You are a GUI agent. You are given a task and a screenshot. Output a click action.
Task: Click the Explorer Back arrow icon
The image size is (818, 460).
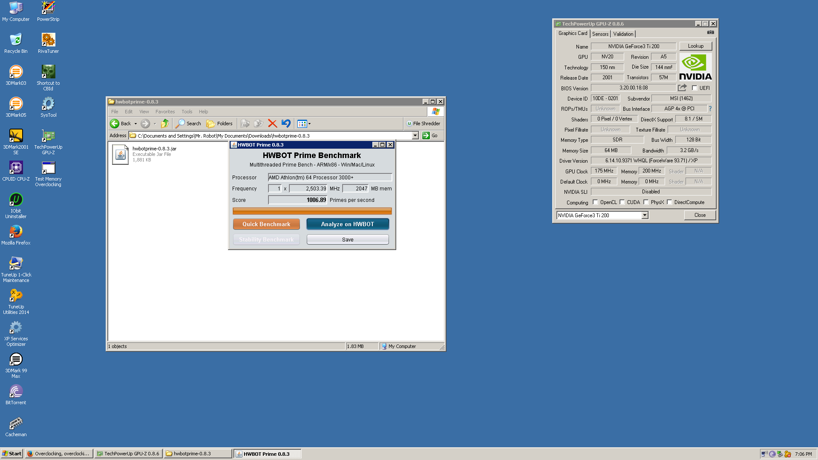(x=115, y=124)
